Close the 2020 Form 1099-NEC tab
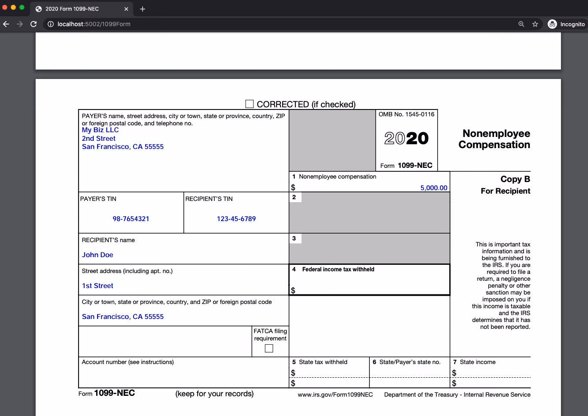 [x=126, y=9]
